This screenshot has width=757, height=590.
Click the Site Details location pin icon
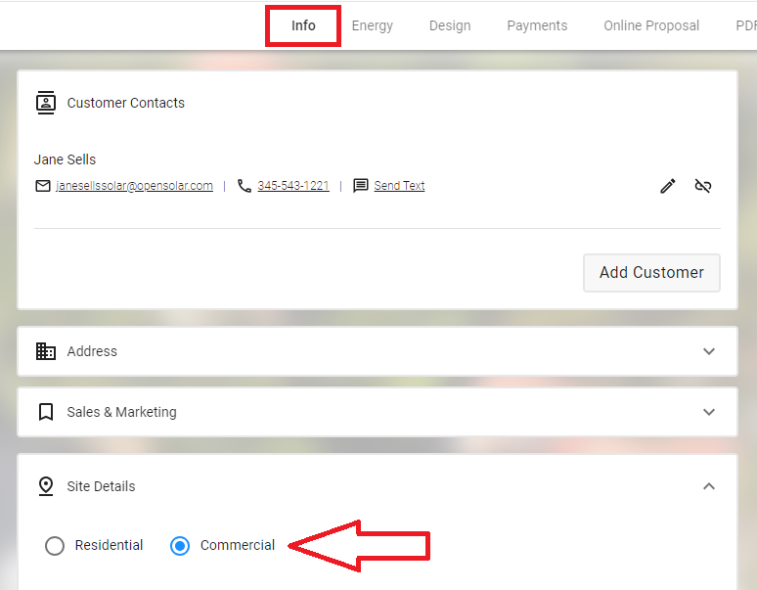[46, 486]
